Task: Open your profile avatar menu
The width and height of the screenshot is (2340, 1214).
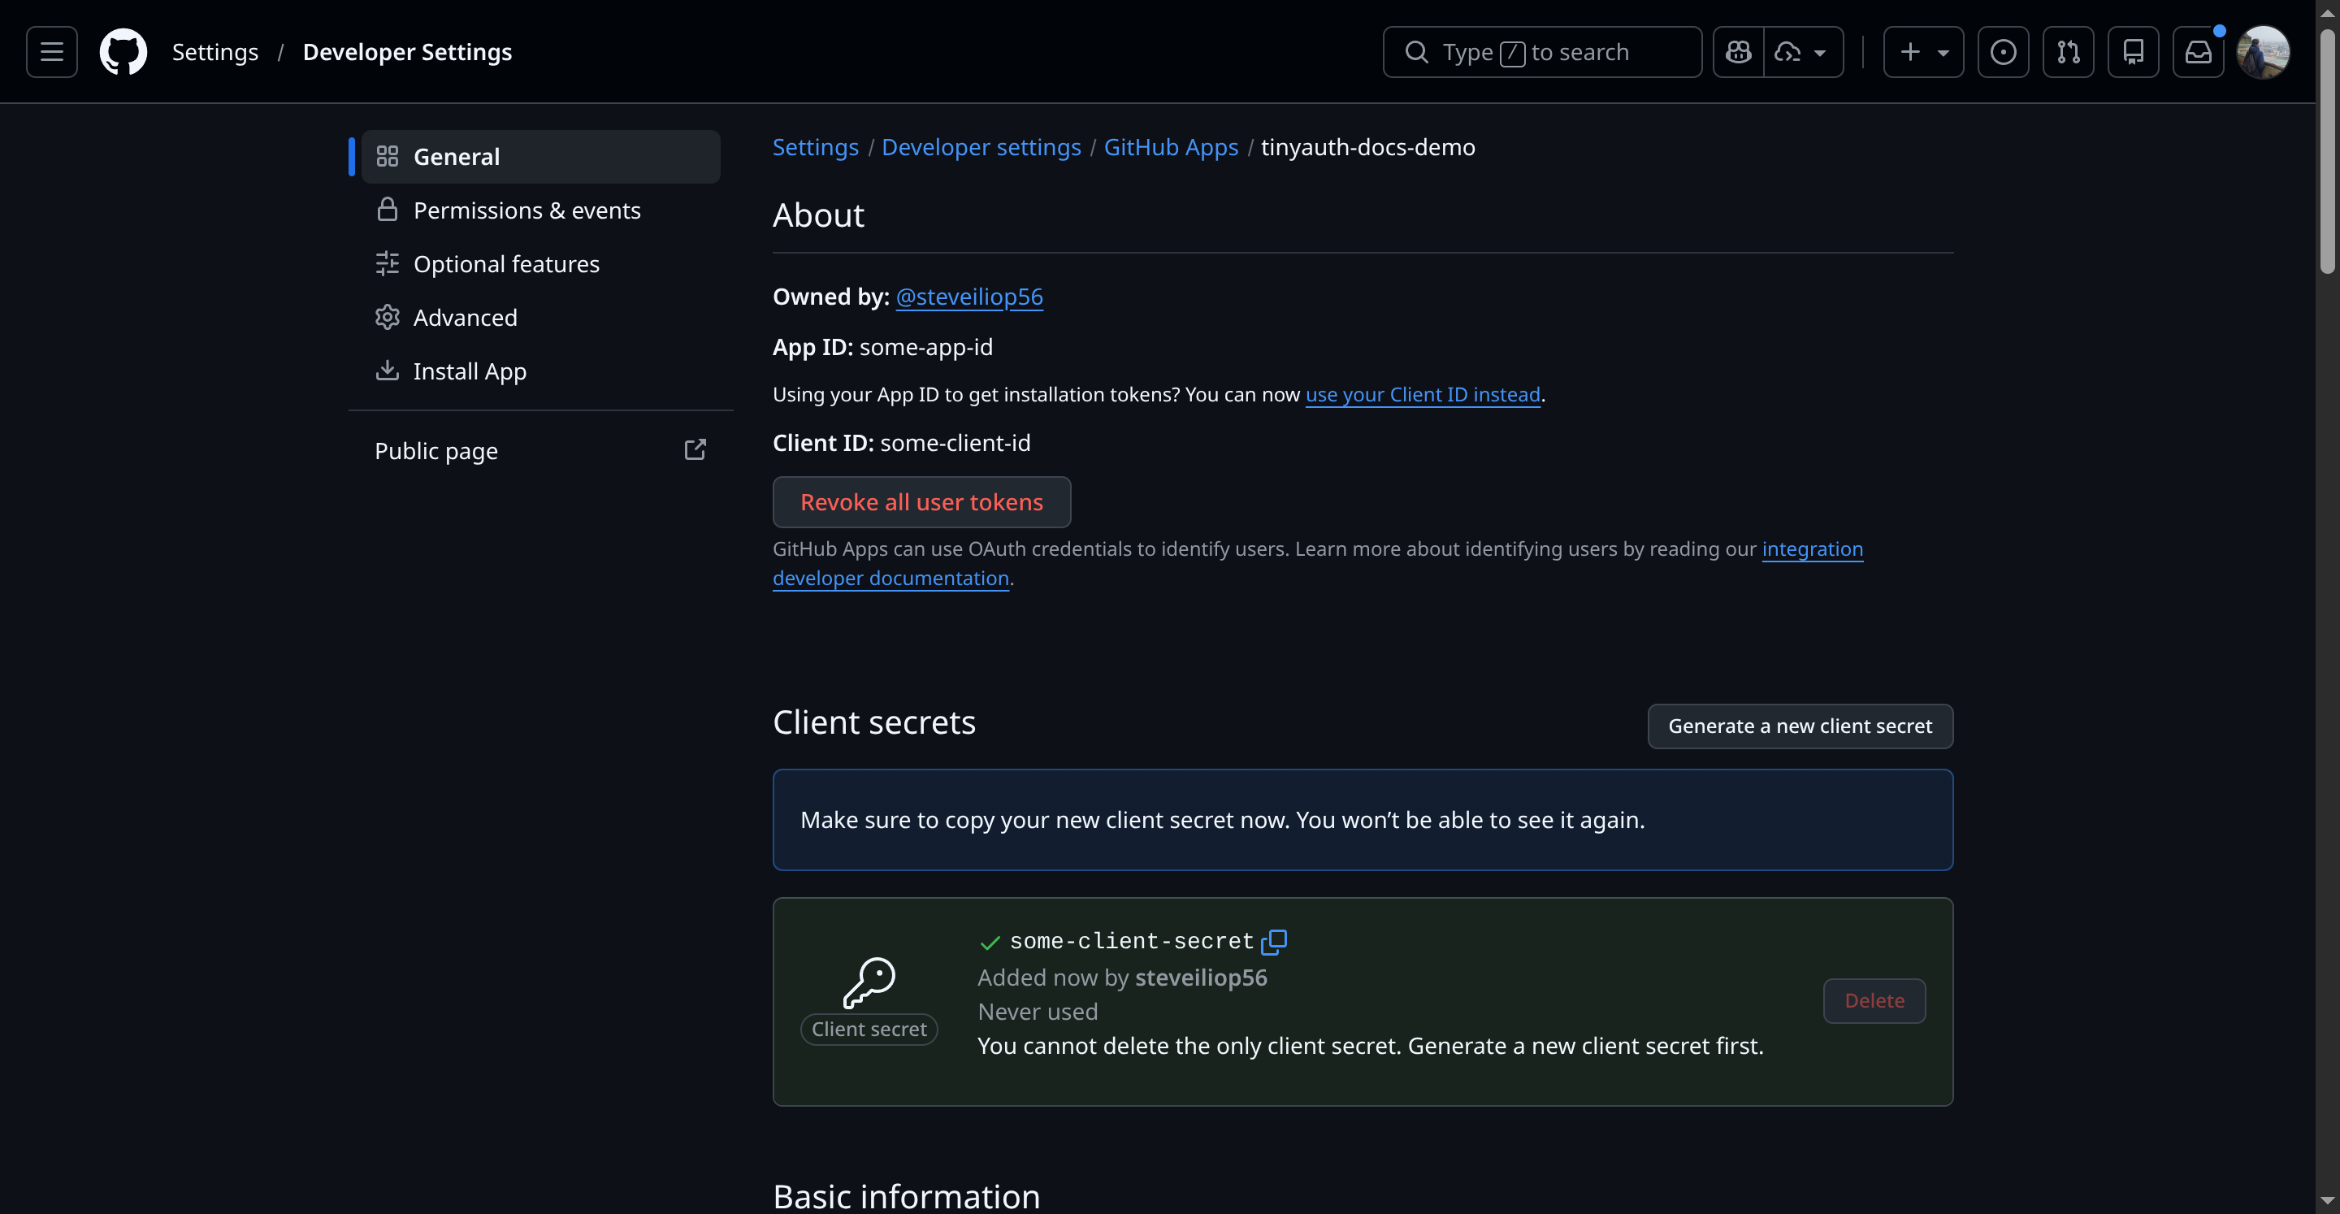Action: [2264, 52]
